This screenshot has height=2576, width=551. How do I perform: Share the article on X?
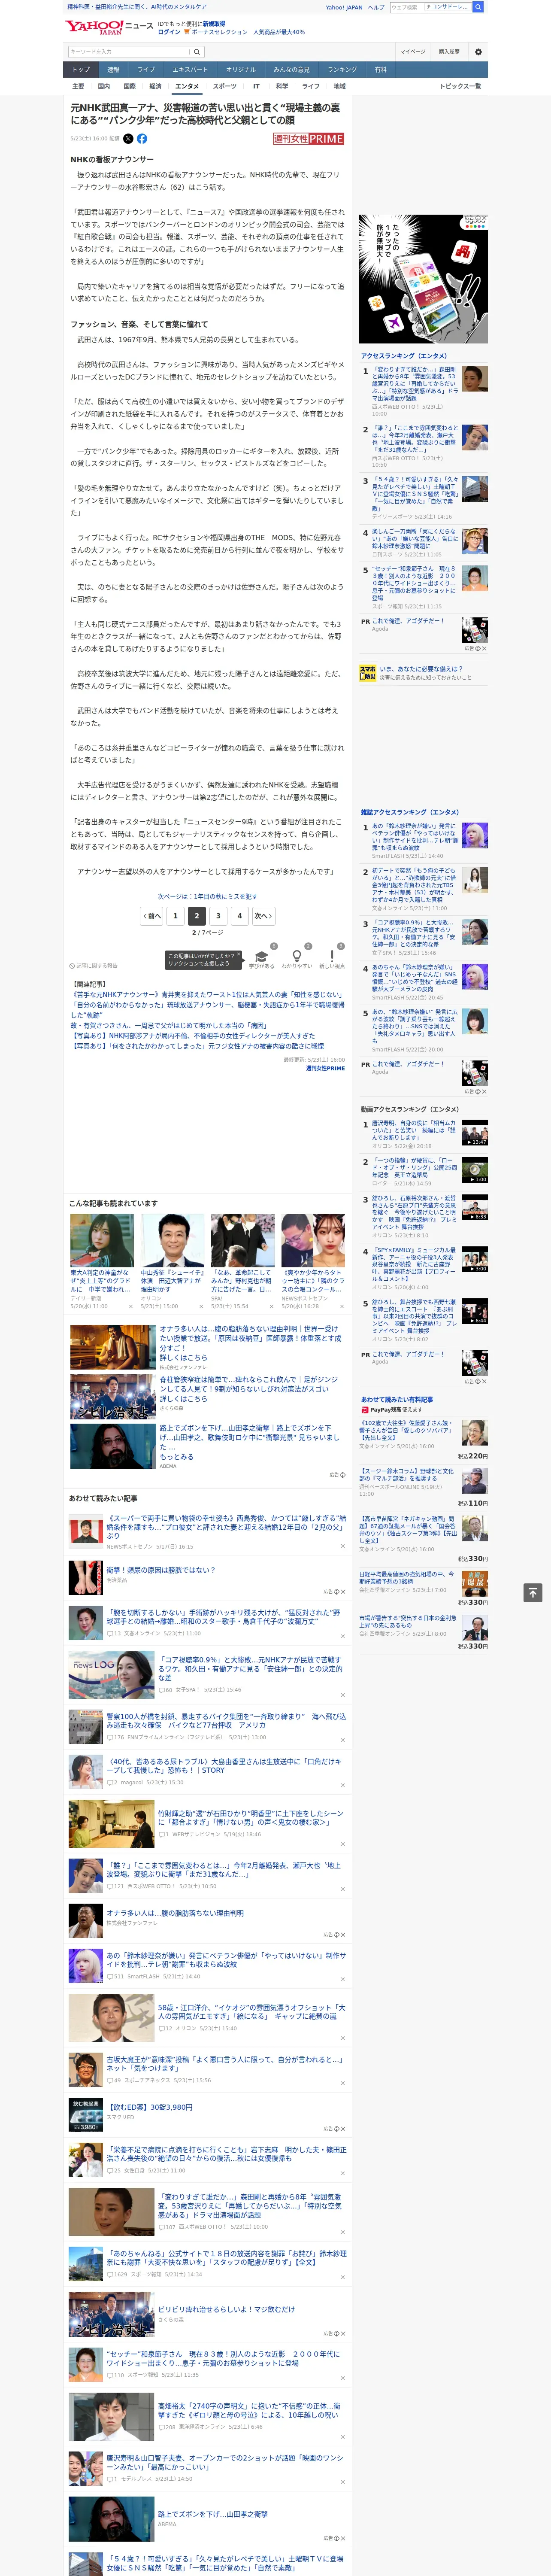128,139
